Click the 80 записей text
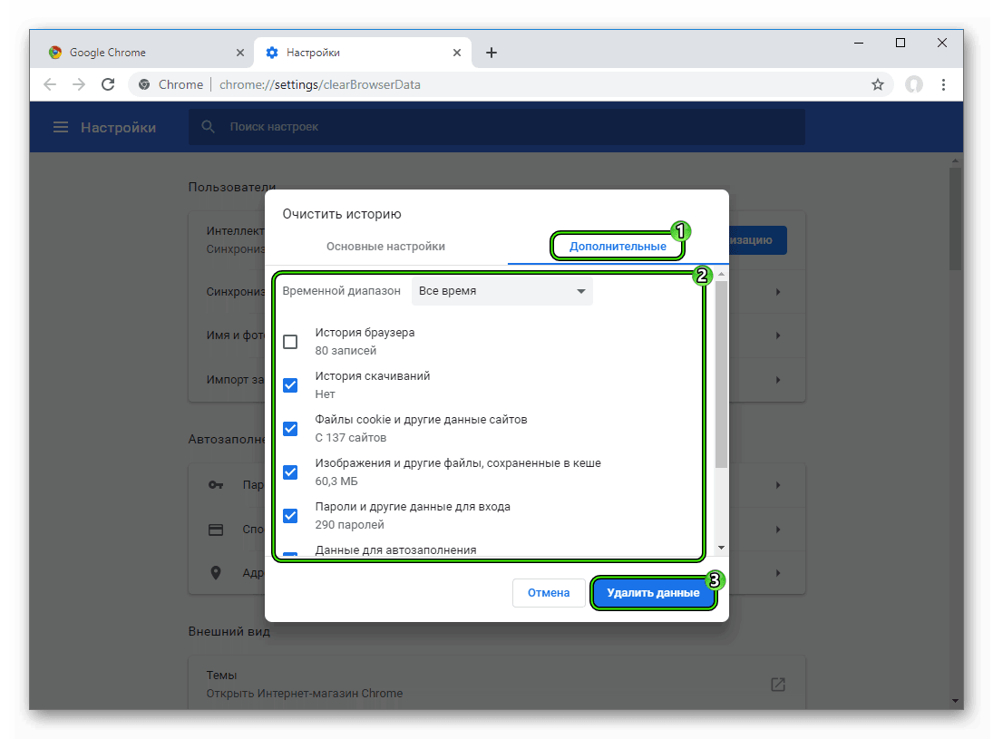The width and height of the screenshot is (993, 739). tap(346, 351)
